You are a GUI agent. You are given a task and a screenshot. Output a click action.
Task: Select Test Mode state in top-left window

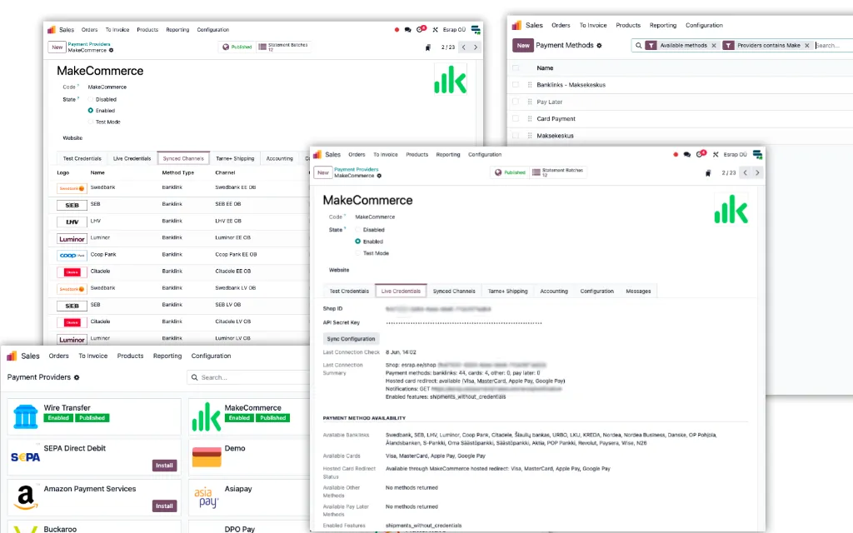click(90, 122)
